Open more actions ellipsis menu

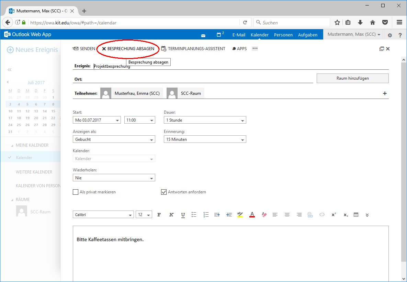(x=255, y=48)
